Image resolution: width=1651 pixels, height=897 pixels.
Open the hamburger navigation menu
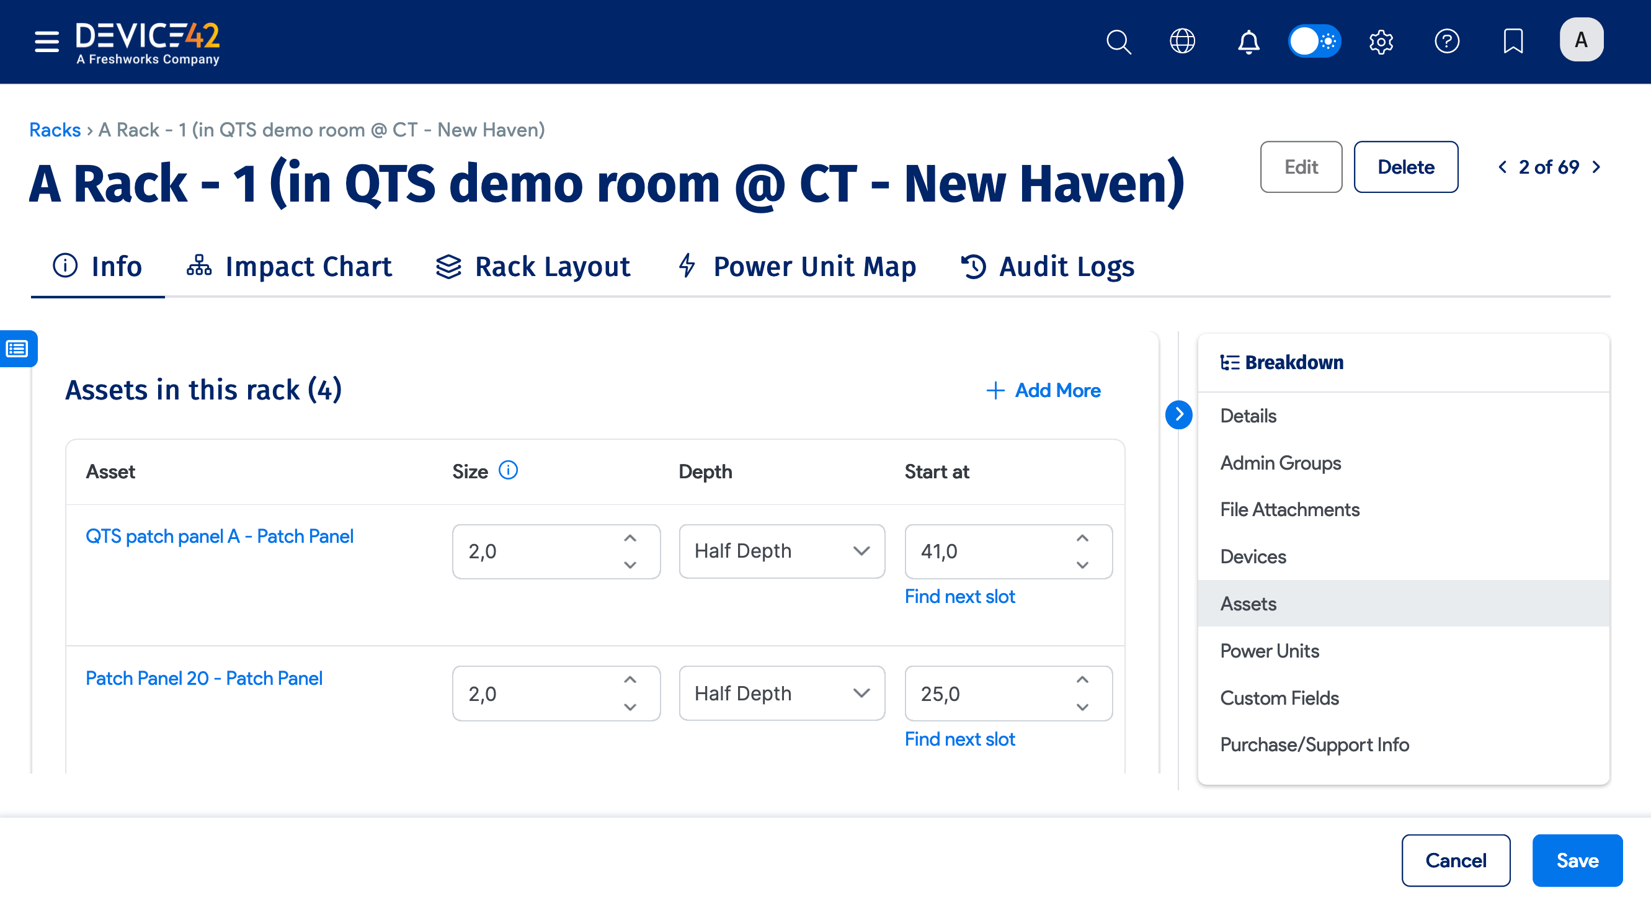pos(46,42)
